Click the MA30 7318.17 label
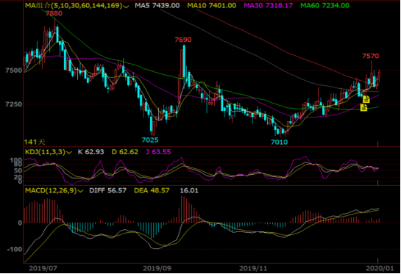The height and width of the screenshot is (274, 401). tap(268, 5)
